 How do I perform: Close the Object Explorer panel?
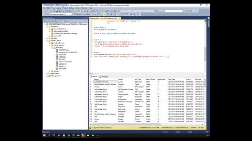(87, 18)
